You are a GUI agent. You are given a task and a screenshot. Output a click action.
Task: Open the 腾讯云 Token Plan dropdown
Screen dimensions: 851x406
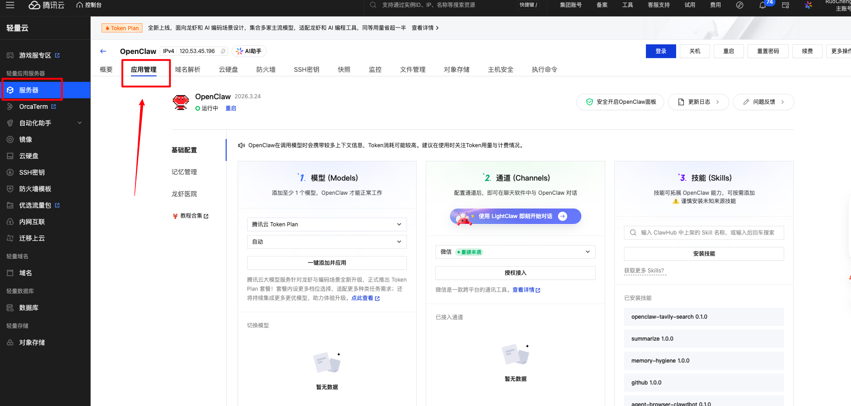[327, 224]
